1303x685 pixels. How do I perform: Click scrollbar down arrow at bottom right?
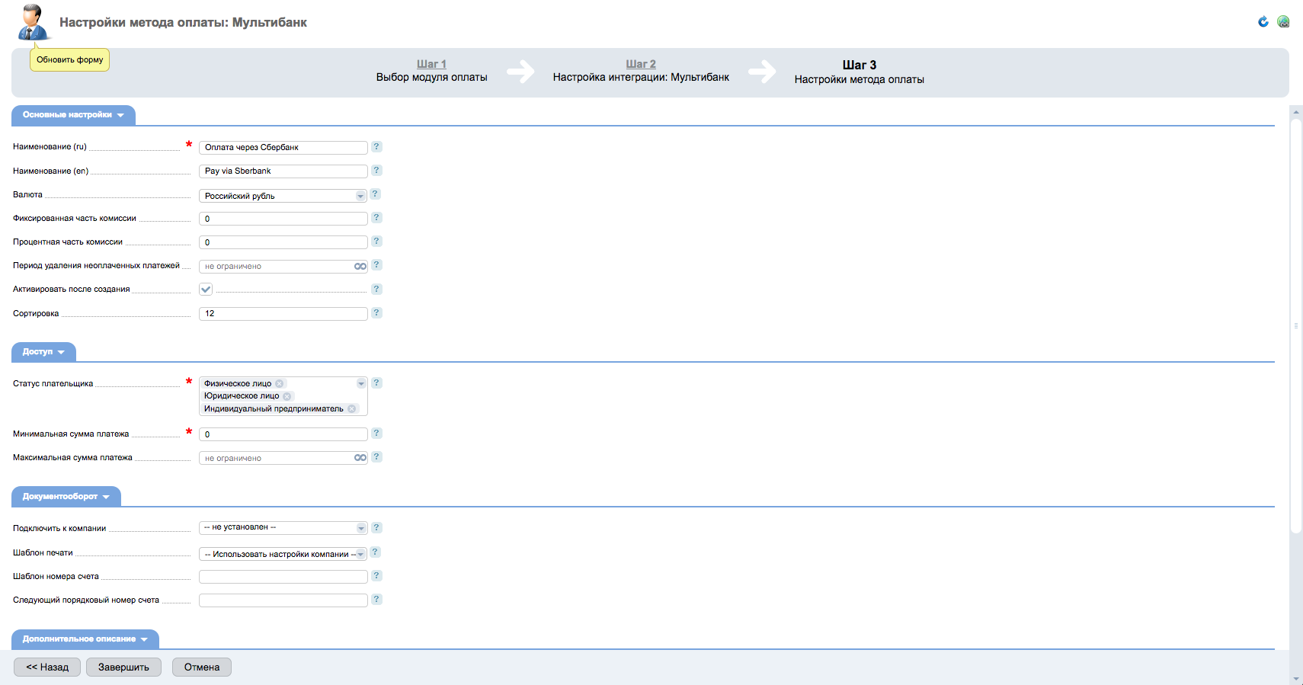tap(1296, 678)
